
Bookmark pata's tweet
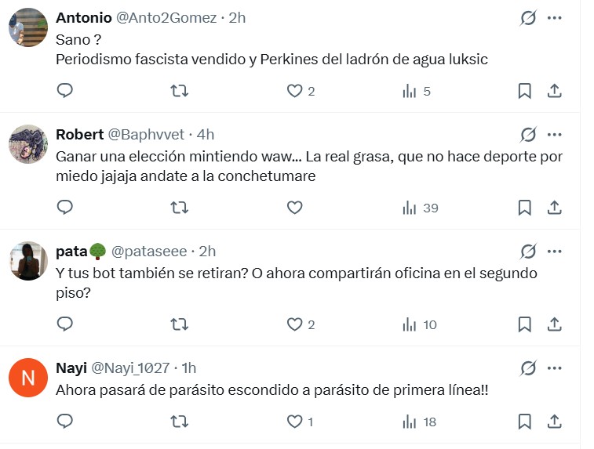point(524,324)
